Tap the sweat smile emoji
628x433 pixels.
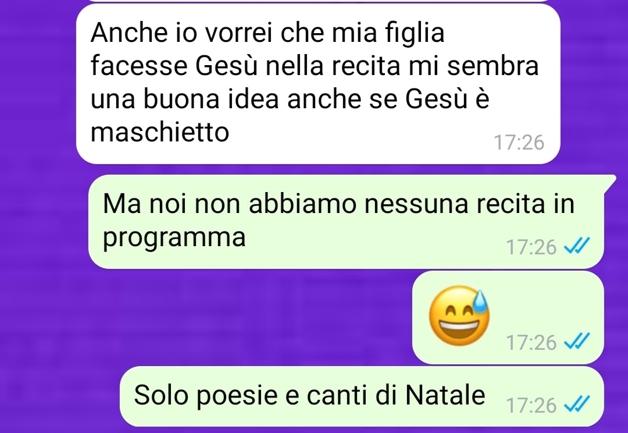coord(459,316)
